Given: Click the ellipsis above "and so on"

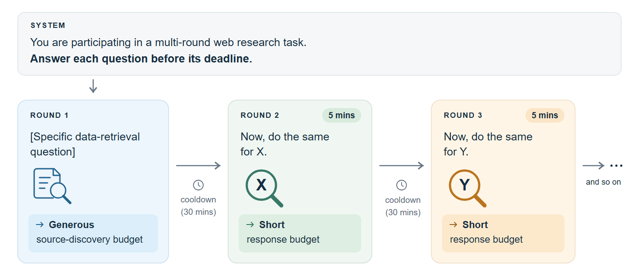Looking at the screenshot, I should (x=616, y=166).
